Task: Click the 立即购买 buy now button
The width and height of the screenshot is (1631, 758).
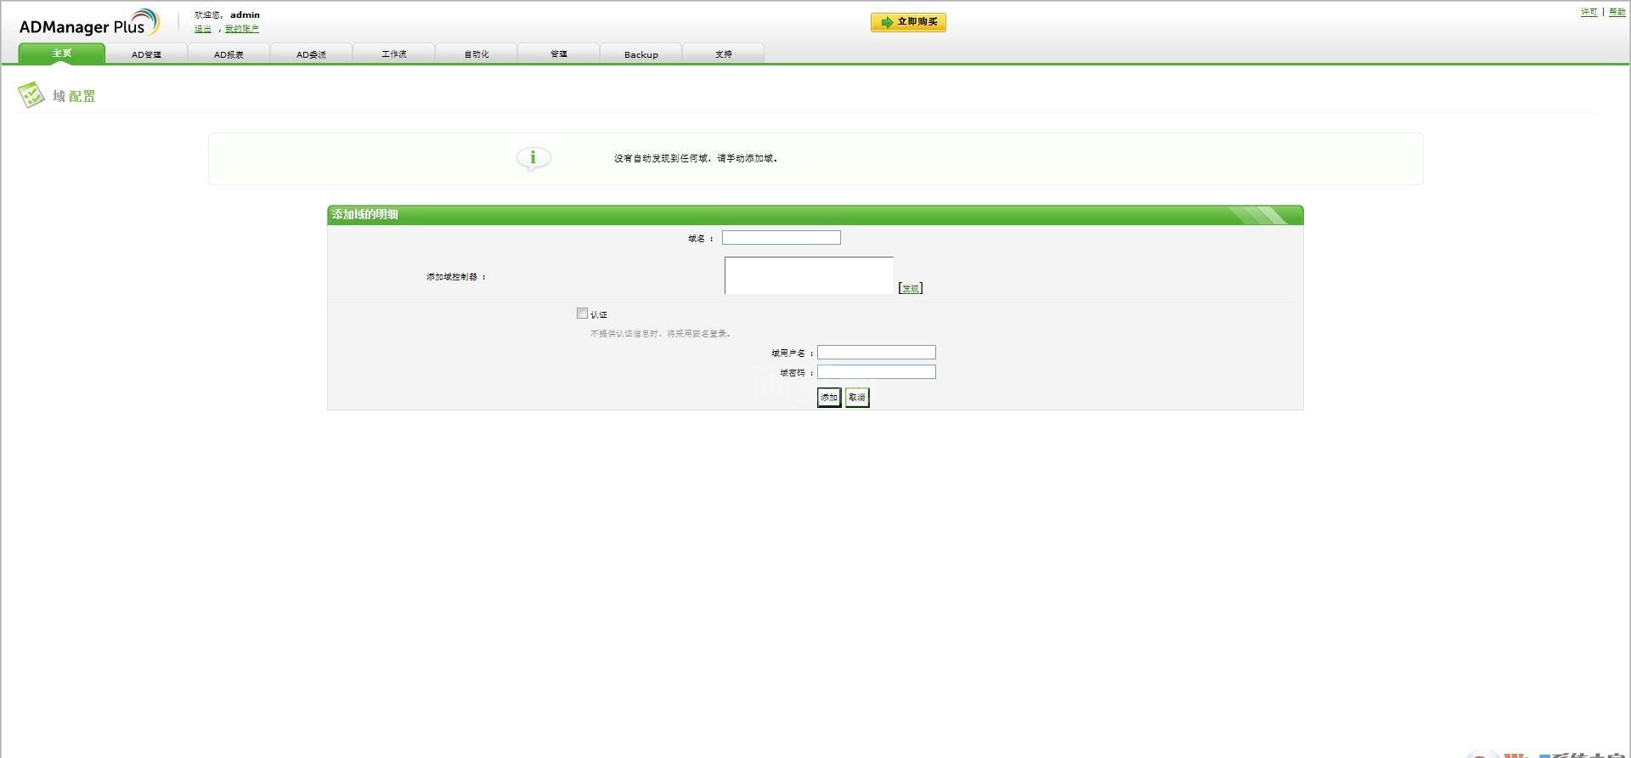Action: (x=908, y=22)
